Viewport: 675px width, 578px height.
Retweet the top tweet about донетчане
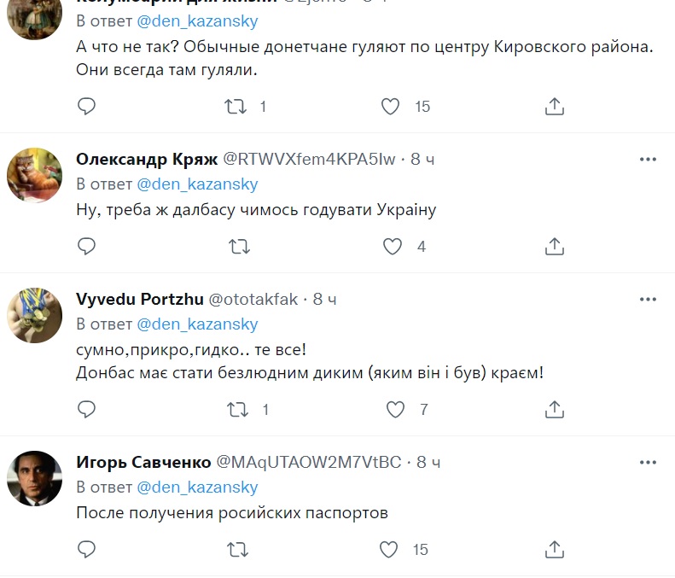pos(239,107)
